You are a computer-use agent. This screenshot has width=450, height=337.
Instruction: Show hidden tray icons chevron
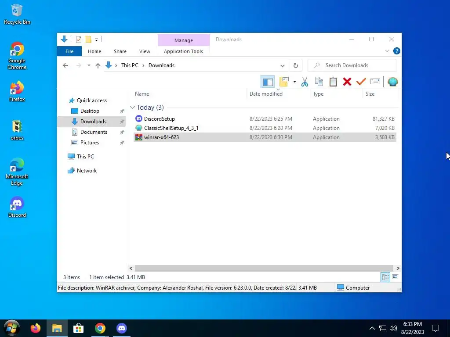(372, 328)
